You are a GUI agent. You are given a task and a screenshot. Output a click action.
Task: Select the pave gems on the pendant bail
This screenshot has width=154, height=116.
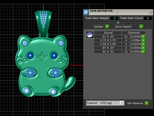(x=43, y=19)
